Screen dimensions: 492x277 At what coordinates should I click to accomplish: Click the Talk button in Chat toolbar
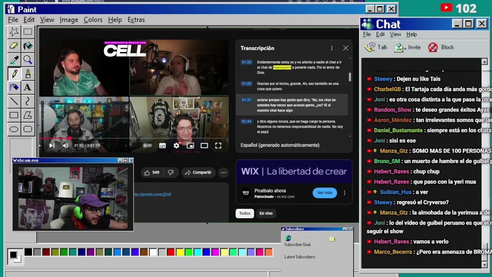pyautogui.click(x=376, y=47)
